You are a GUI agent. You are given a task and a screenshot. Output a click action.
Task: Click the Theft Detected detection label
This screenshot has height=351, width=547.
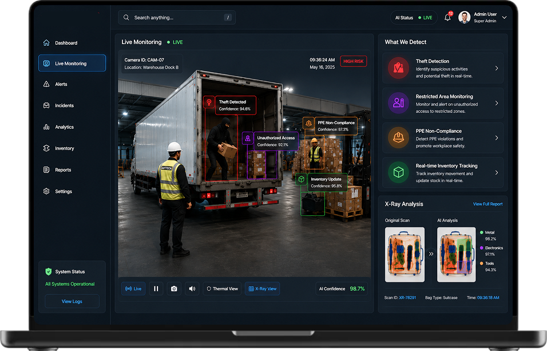pos(236,105)
